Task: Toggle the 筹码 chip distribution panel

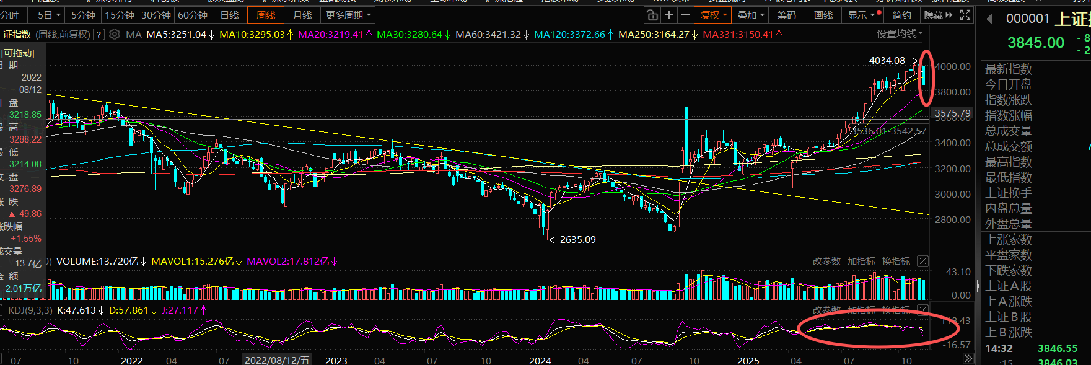Action: pyautogui.click(x=787, y=15)
